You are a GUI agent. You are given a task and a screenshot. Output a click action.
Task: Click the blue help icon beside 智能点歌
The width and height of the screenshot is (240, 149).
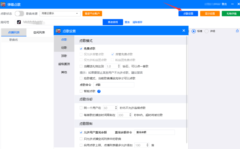pyautogui.click(x=99, y=91)
